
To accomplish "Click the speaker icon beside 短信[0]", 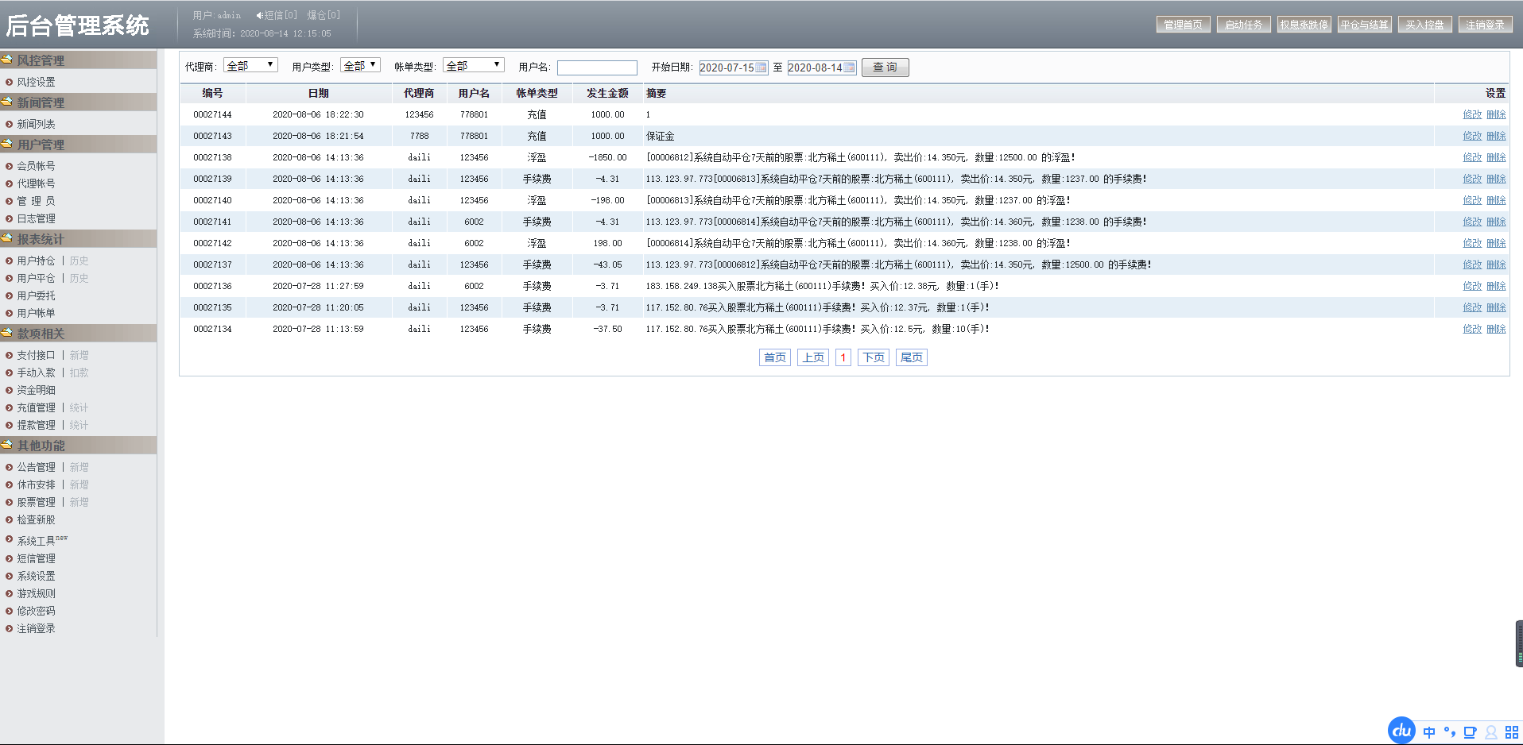I will (x=259, y=15).
